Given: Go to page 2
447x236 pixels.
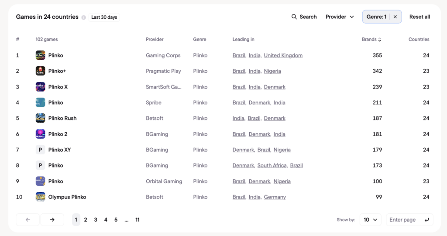Looking at the screenshot, I should [86, 220].
